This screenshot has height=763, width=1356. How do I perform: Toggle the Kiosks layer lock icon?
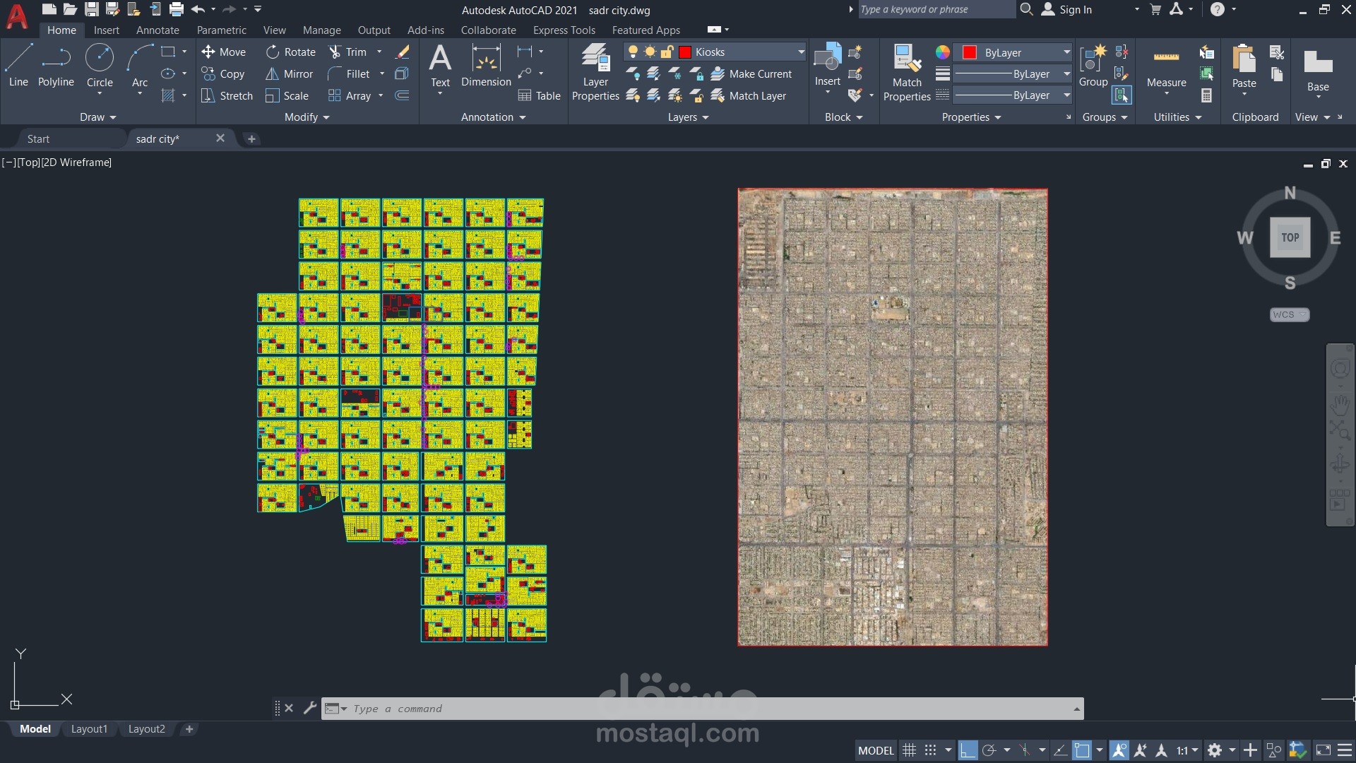coord(667,52)
